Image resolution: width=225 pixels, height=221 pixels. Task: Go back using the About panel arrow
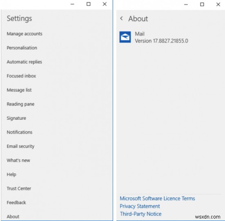(121, 18)
